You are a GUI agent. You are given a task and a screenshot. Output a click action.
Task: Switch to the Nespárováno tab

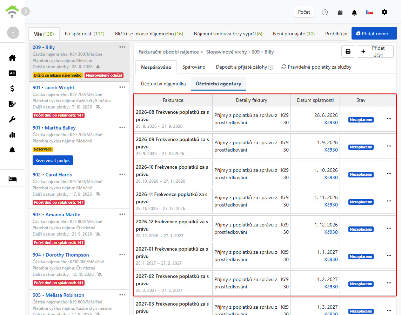coord(156,67)
